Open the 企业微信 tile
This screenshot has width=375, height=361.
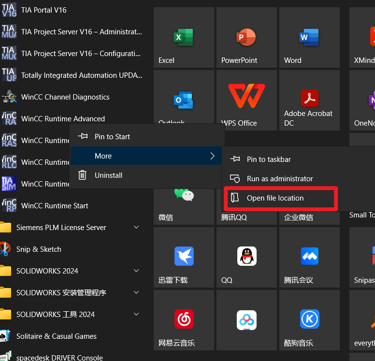(x=309, y=217)
